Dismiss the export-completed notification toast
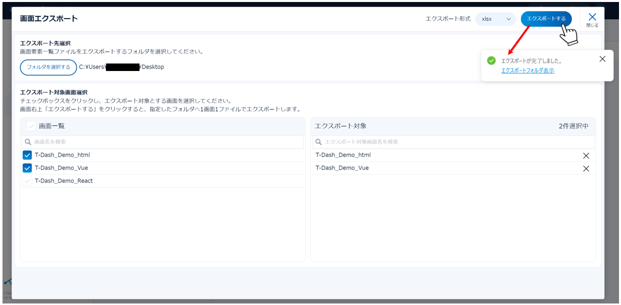This screenshot has width=621, height=305. click(602, 59)
